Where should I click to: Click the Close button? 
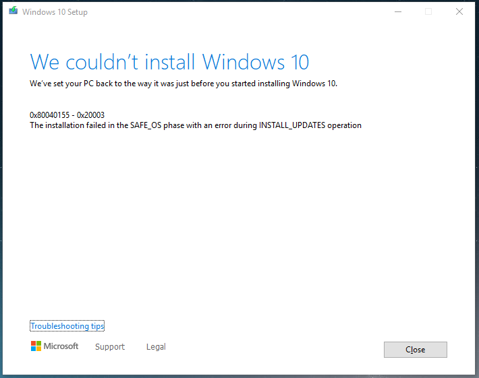415,349
